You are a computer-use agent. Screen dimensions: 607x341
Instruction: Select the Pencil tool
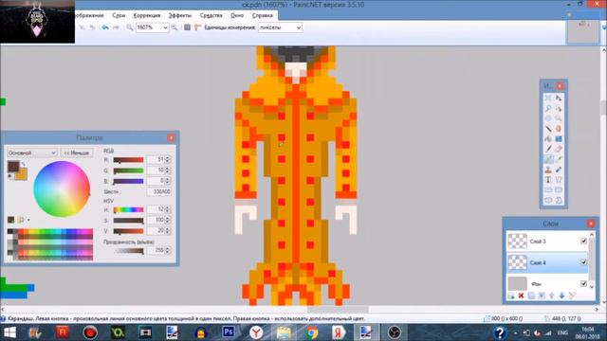[548, 159]
